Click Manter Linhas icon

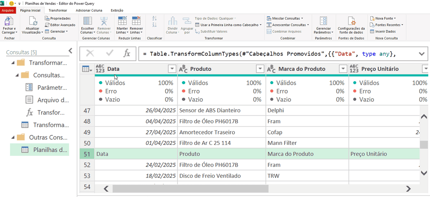pos(122,23)
